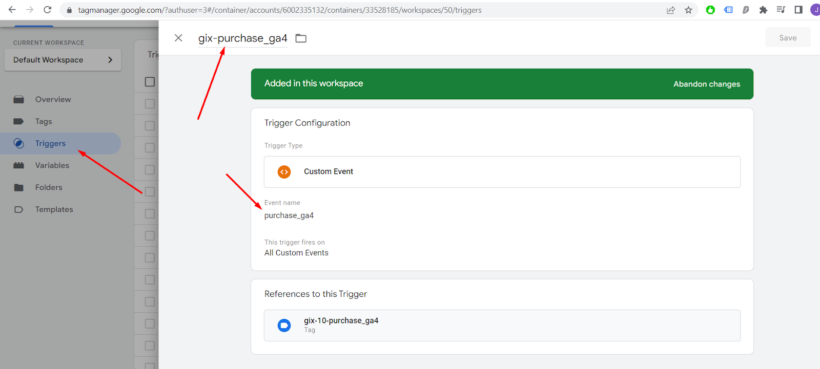Close the trigger editor panel
The width and height of the screenshot is (820, 369).
tap(178, 38)
